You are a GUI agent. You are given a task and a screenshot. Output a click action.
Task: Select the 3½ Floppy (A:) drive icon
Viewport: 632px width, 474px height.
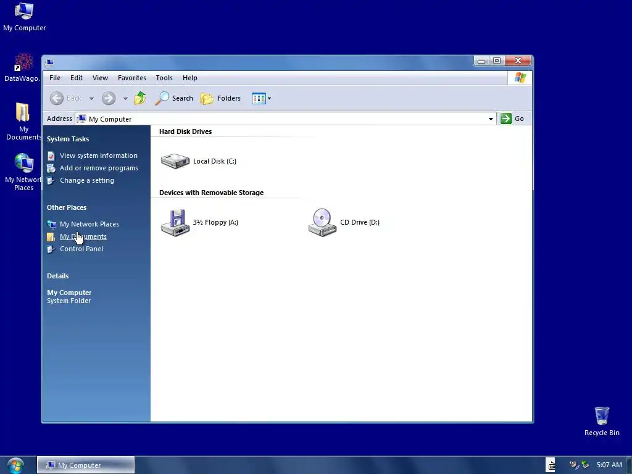pyautogui.click(x=175, y=222)
